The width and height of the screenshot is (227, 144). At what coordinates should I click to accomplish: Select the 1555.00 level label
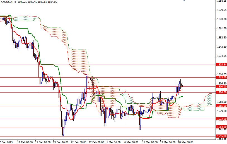click(221, 136)
